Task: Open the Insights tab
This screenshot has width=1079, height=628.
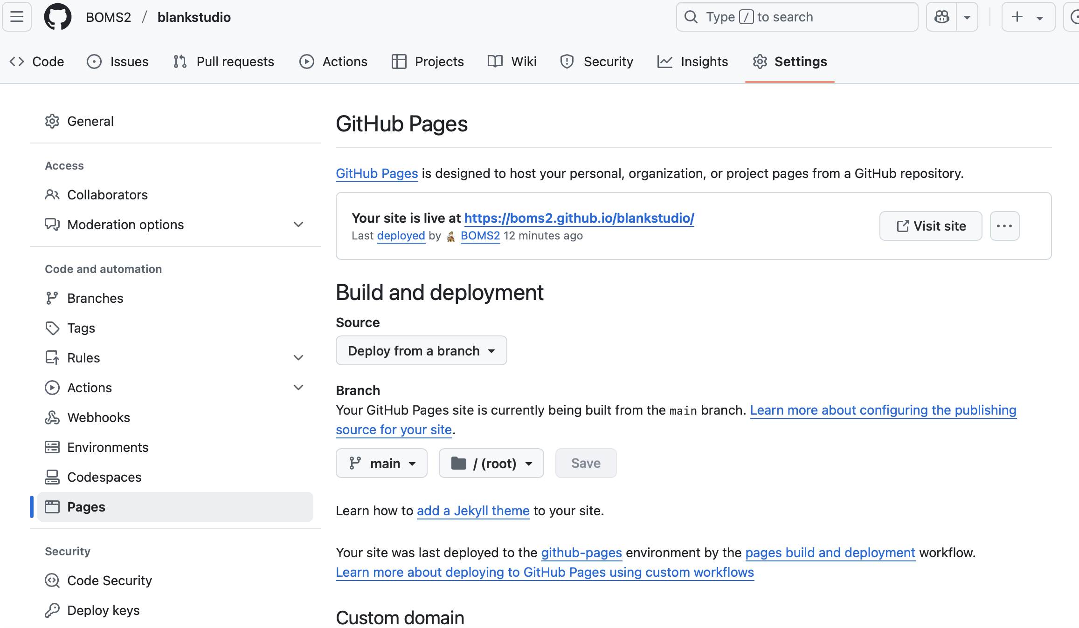Action: click(x=692, y=61)
